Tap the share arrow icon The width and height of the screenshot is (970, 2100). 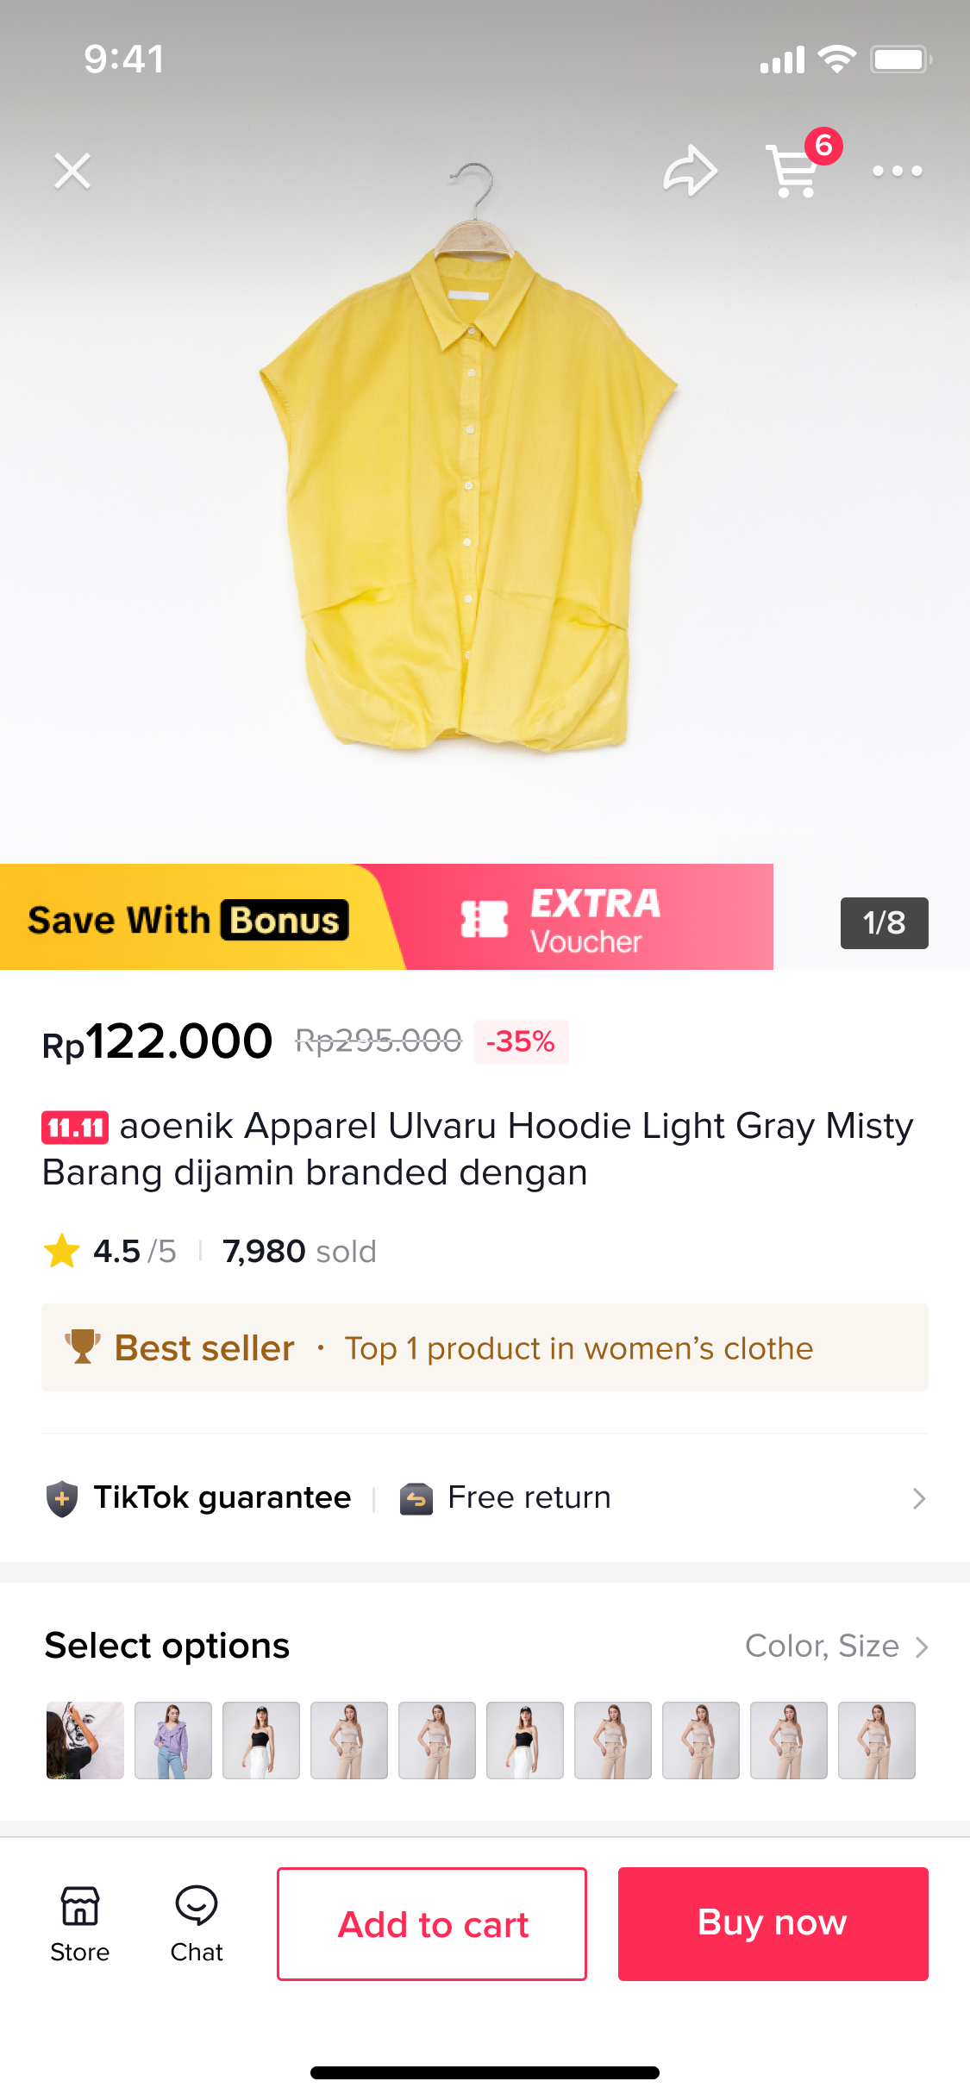689,171
